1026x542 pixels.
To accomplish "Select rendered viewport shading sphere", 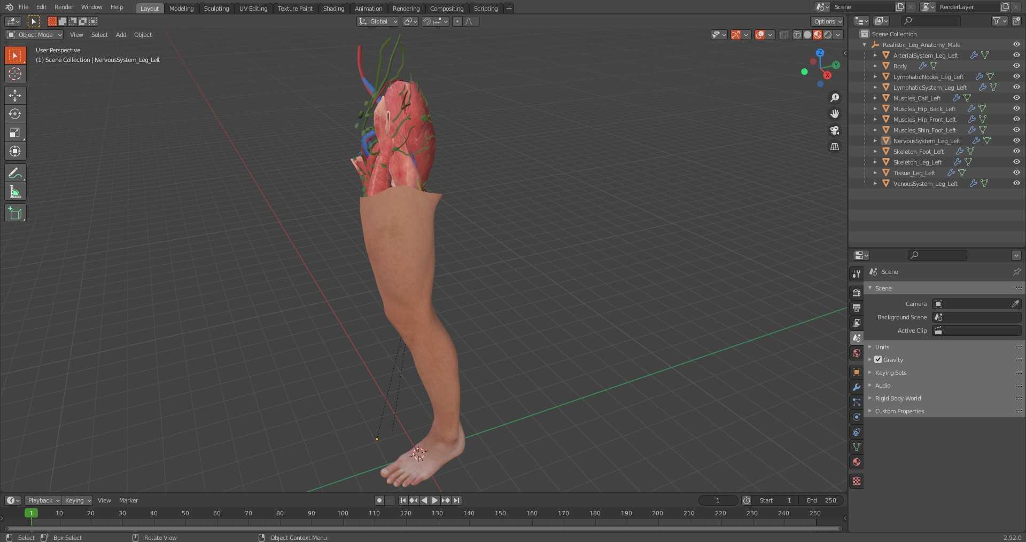I will (828, 35).
